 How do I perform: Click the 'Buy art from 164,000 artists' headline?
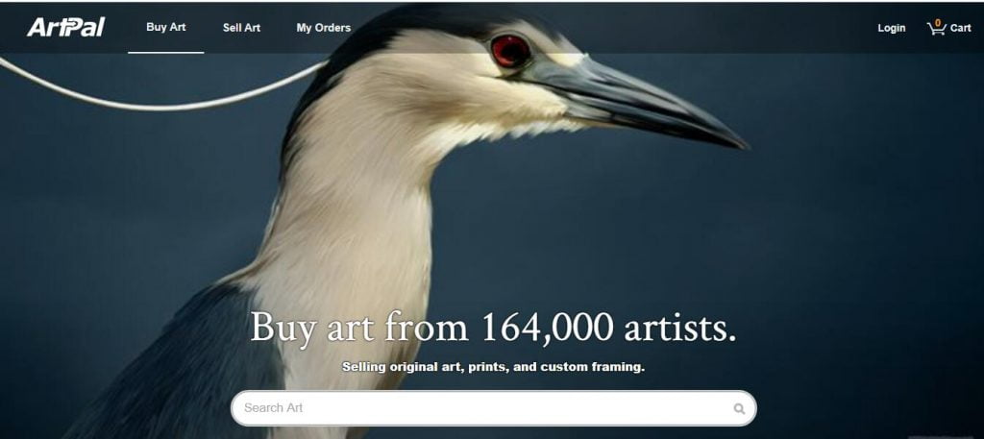(x=493, y=328)
